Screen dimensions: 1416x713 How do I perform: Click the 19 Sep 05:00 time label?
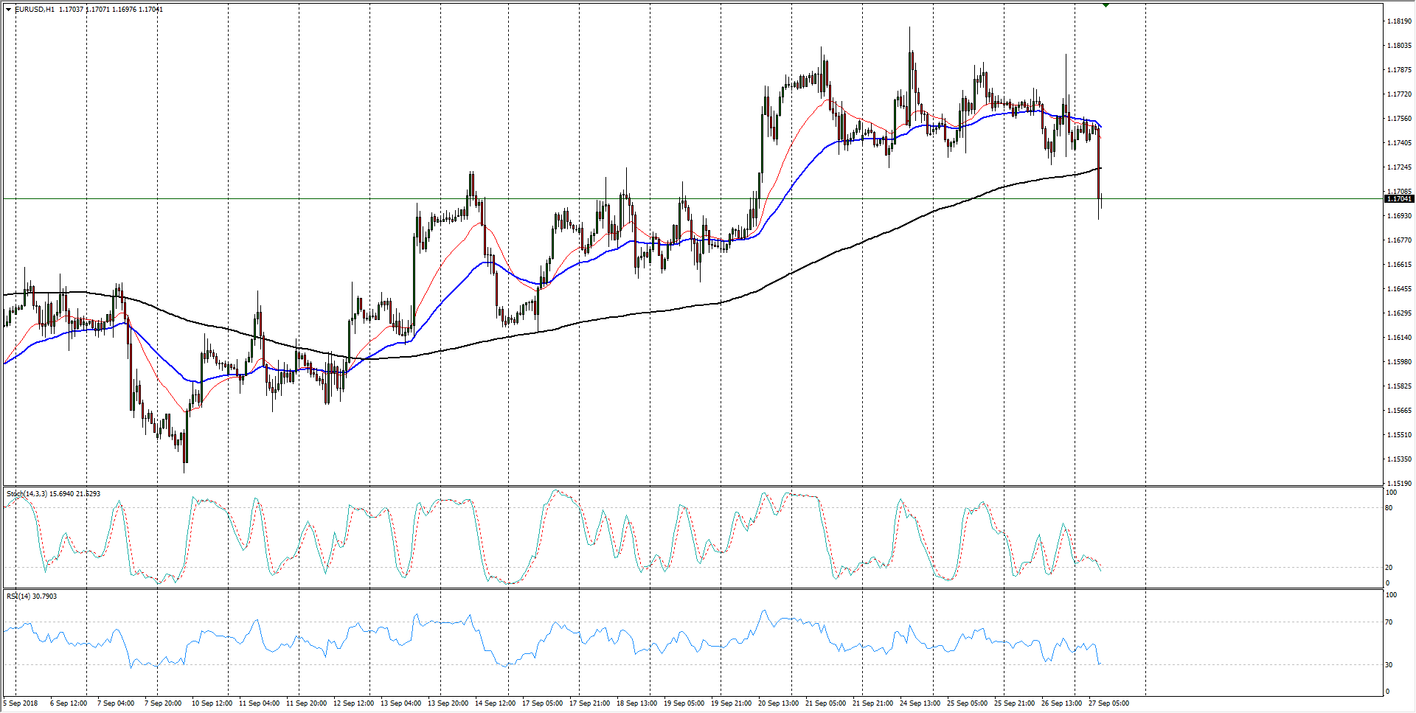click(x=684, y=703)
